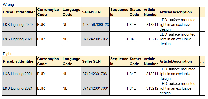Select the first description cell under Right
This screenshot has height=99, width=208.
[179, 74]
